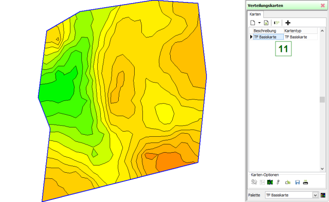Select the TF Basiskarte description cell
The width and height of the screenshot is (329, 202).
pyautogui.click(x=268, y=37)
